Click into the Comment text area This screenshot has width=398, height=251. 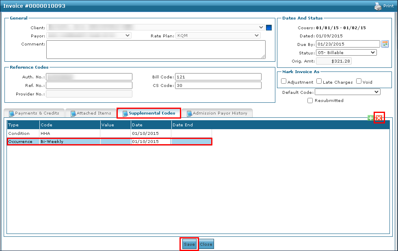coord(156,49)
